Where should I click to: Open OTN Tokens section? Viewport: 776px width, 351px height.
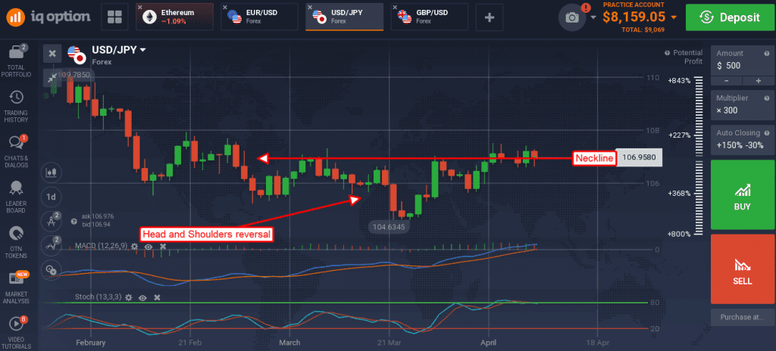coord(17,242)
